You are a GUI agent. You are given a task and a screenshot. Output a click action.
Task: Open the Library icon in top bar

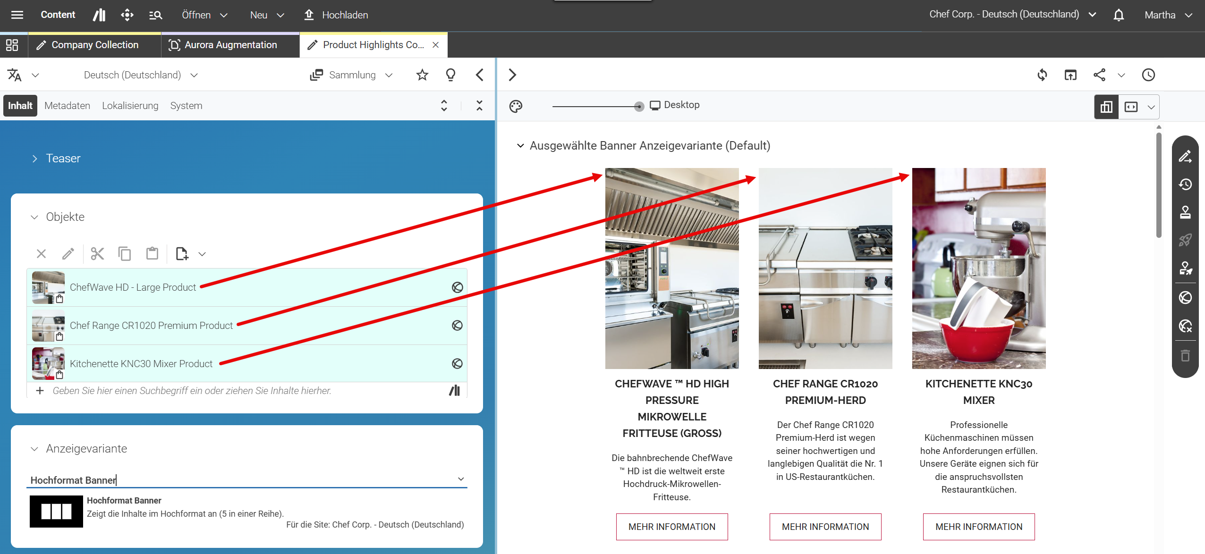(99, 15)
